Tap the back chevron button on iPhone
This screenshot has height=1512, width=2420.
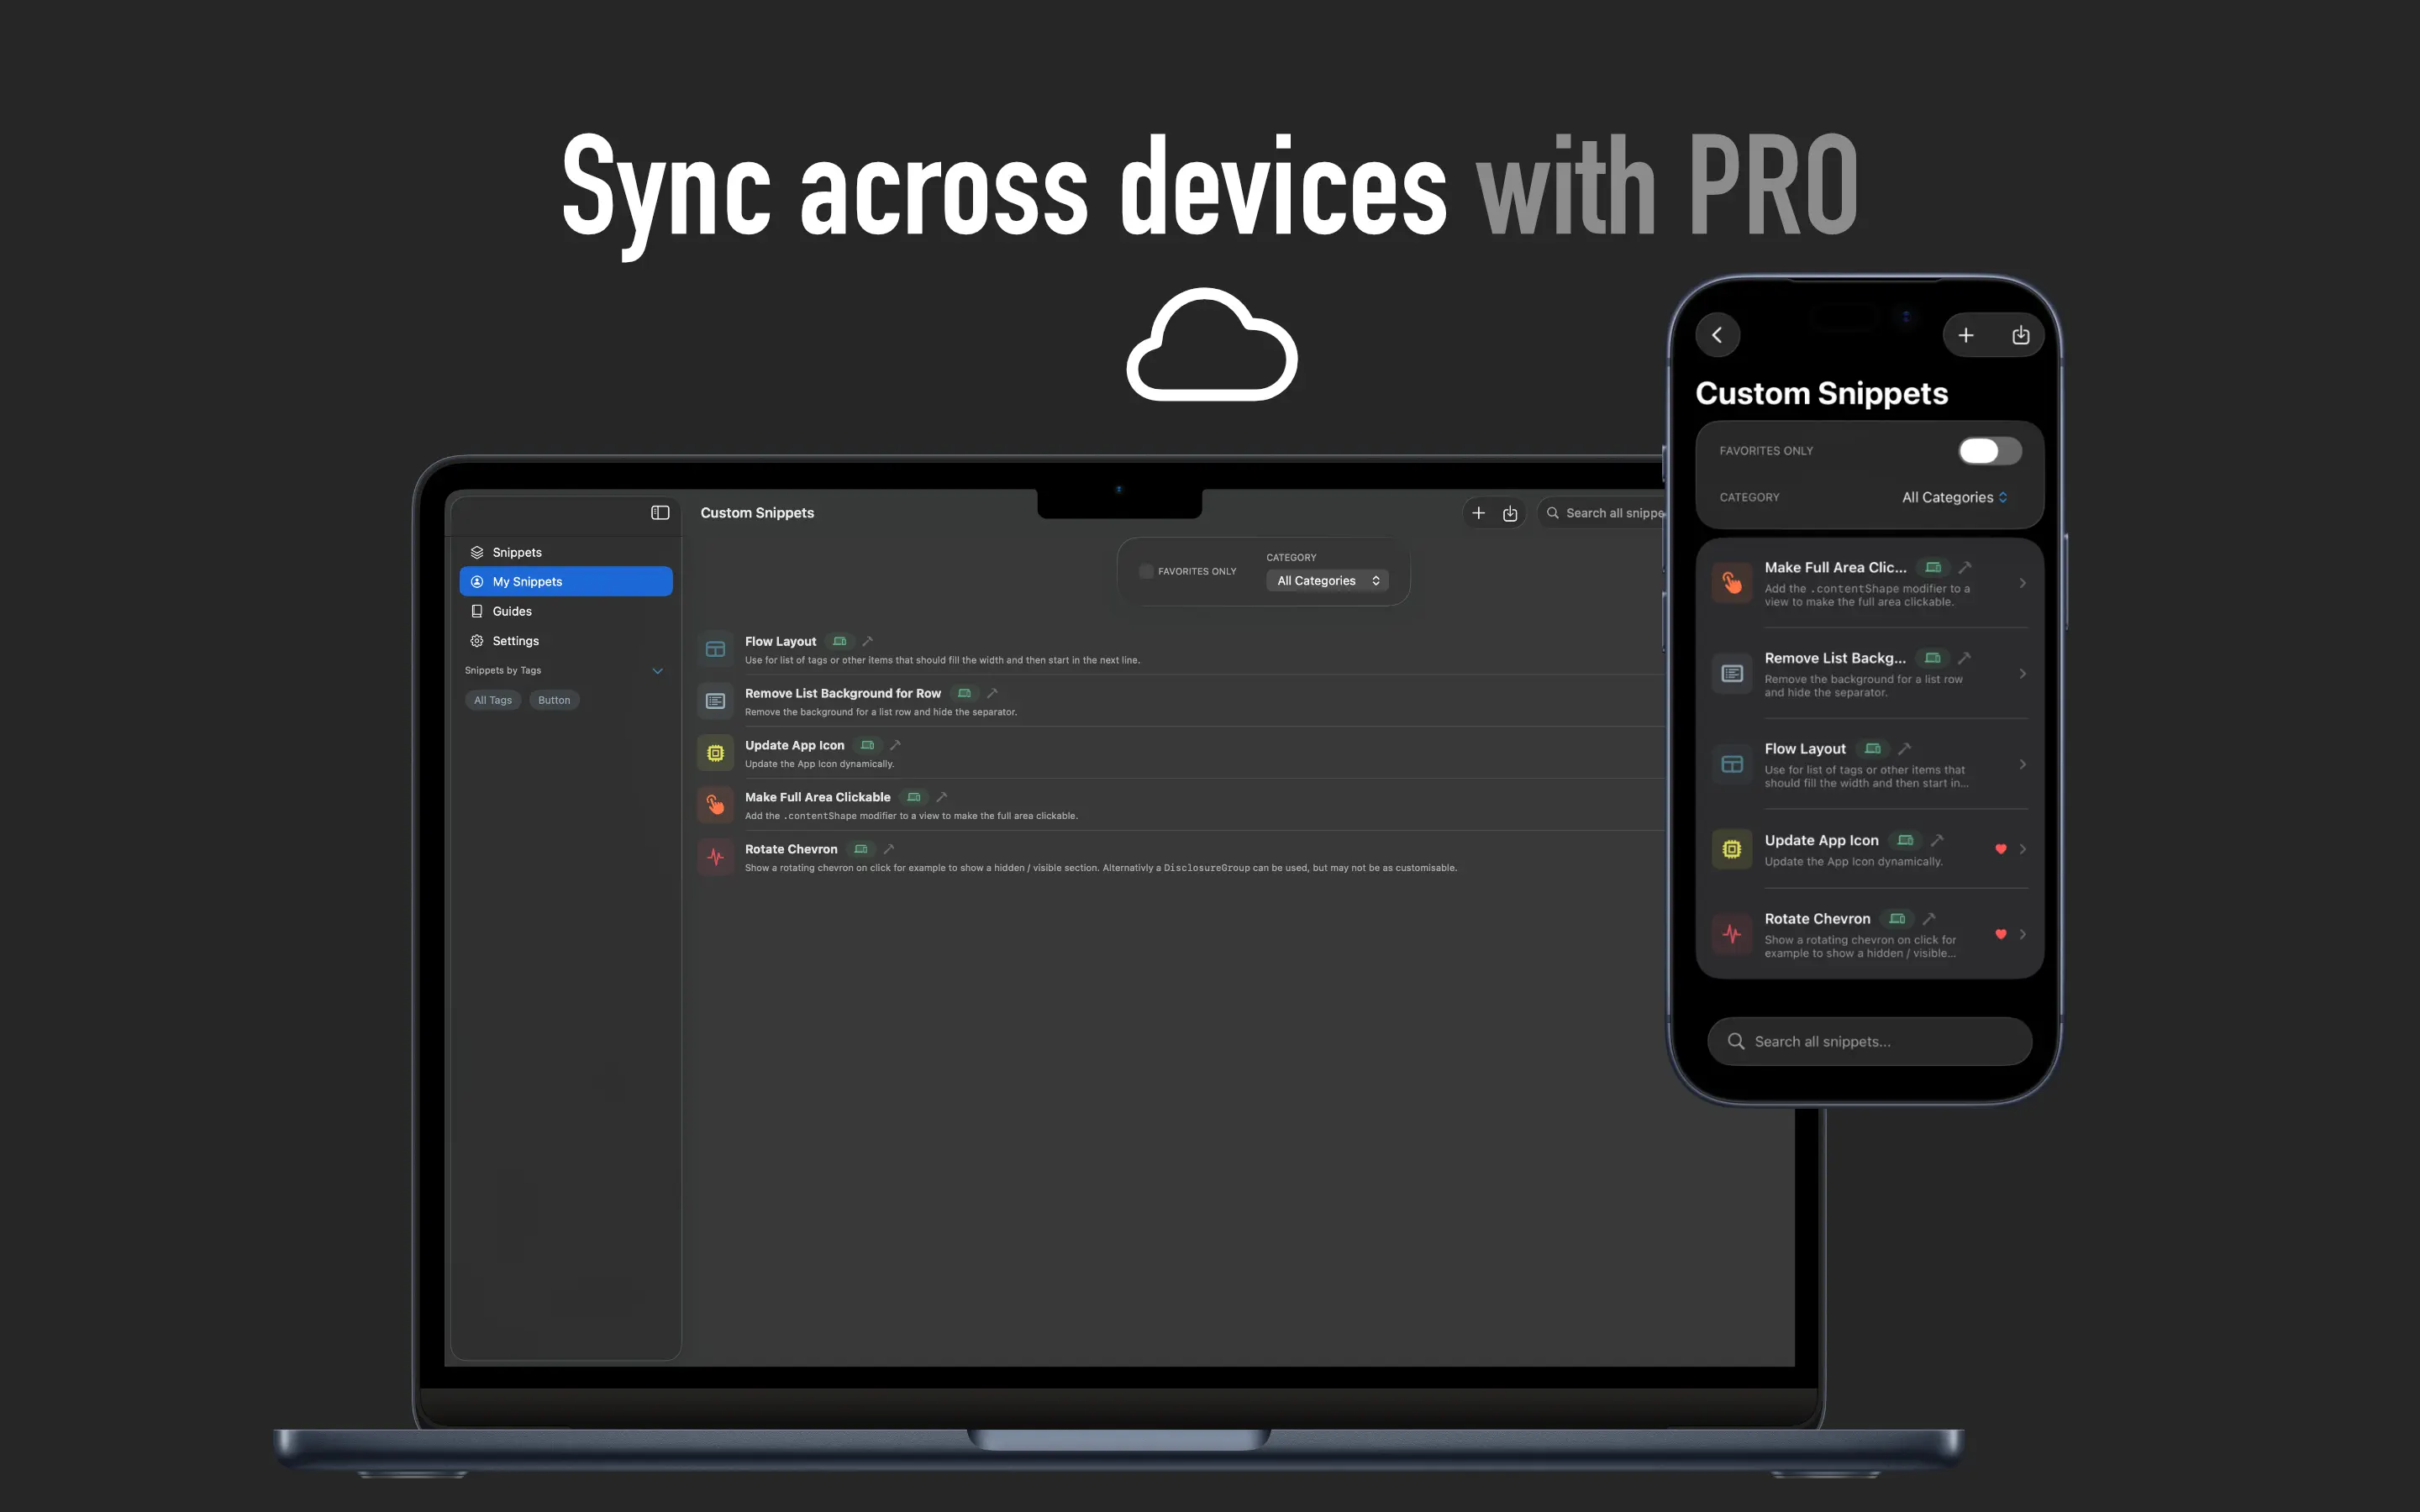pyautogui.click(x=1718, y=335)
